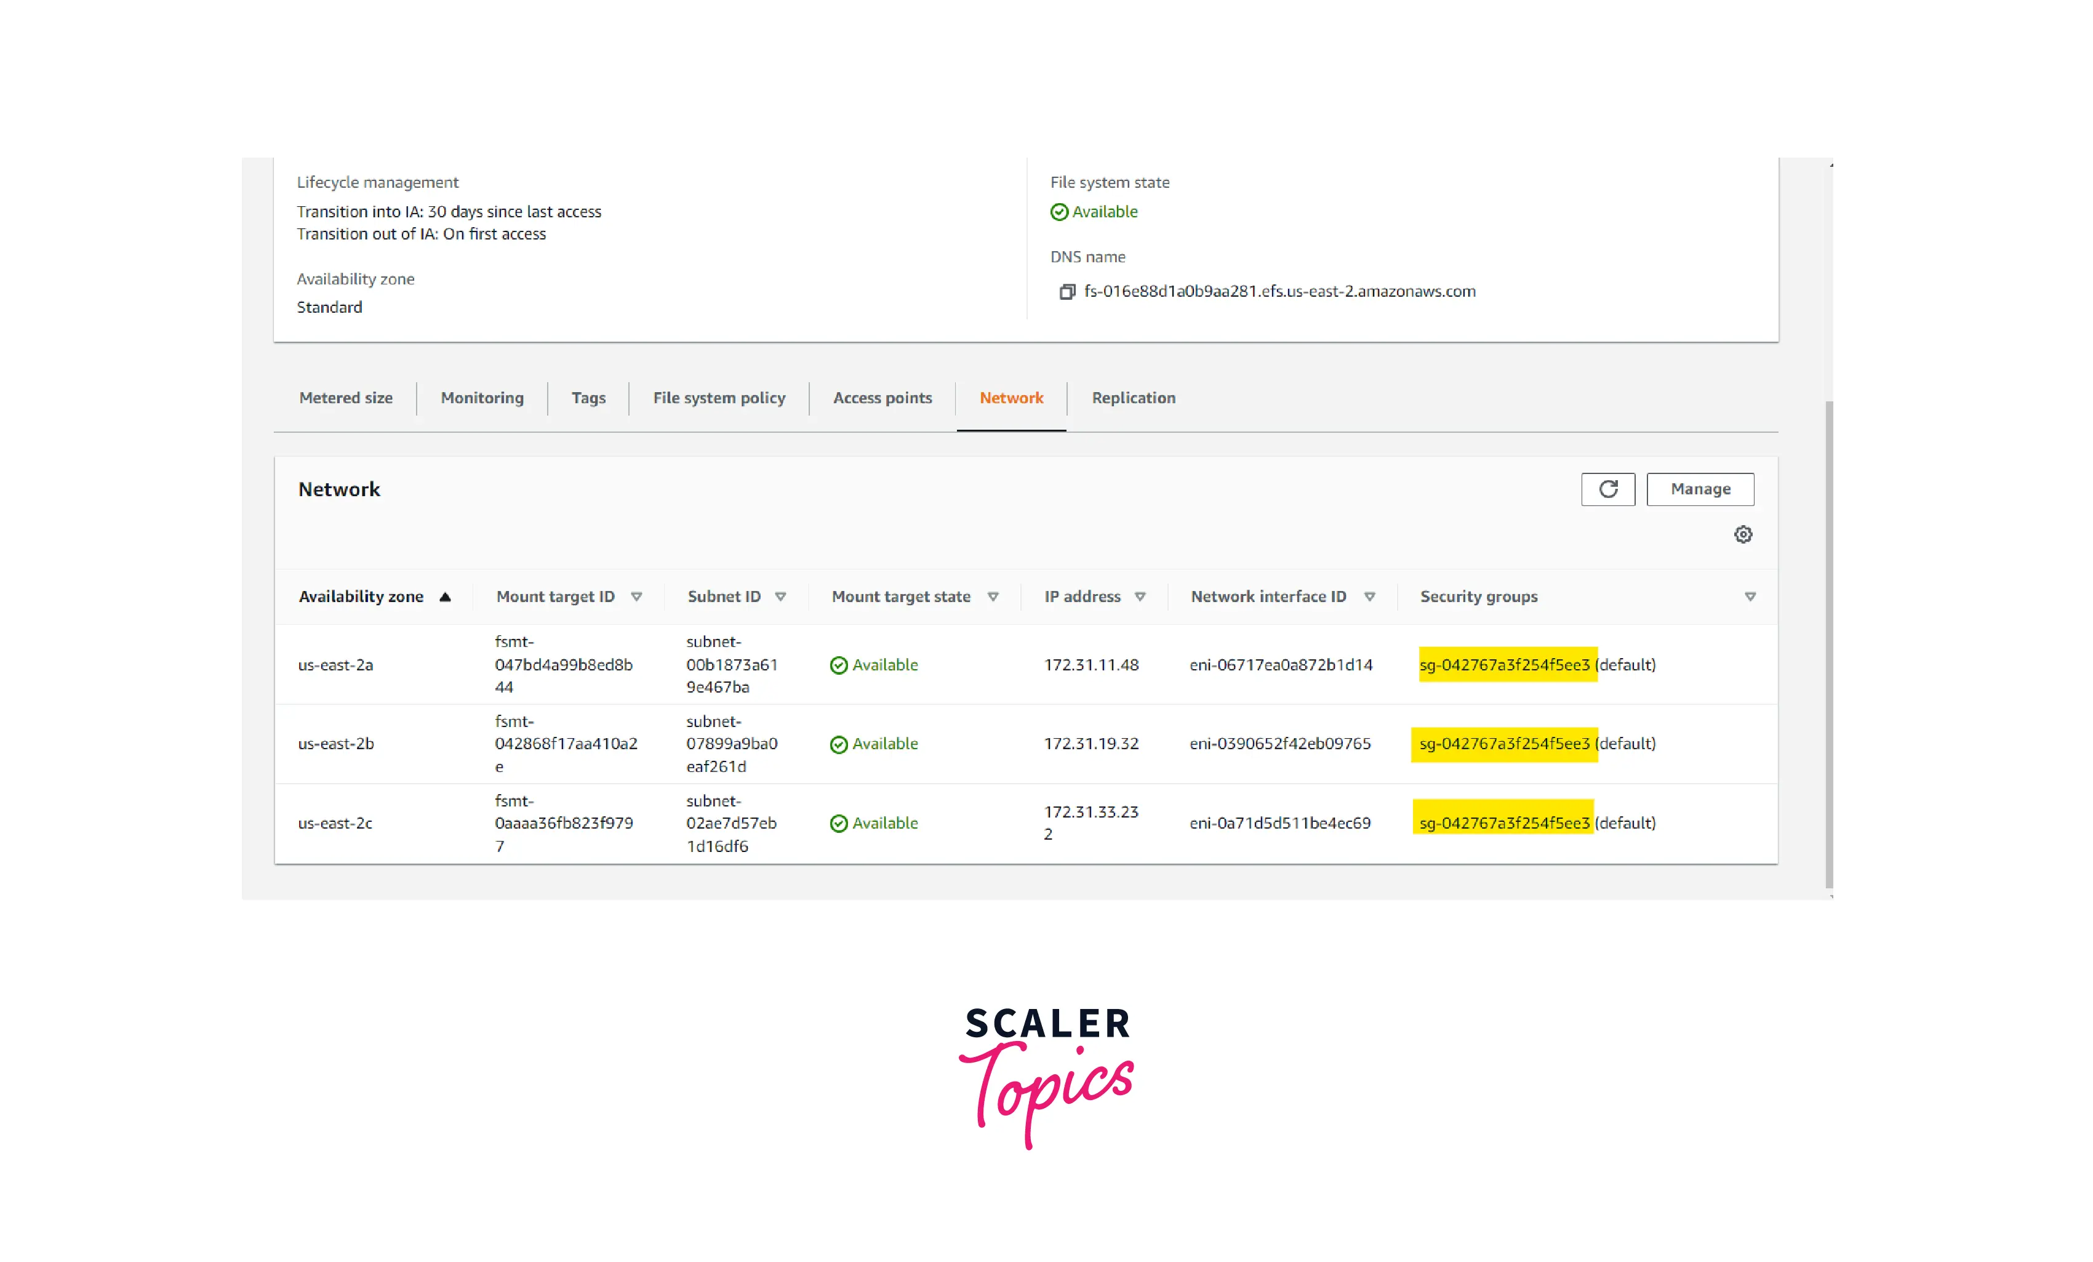Sort by Mount target state triangle
The height and width of the screenshot is (1262, 2093).
(992, 597)
